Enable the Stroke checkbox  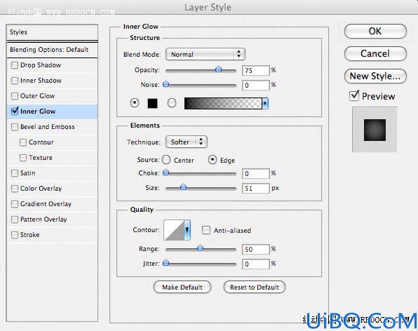point(15,235)
